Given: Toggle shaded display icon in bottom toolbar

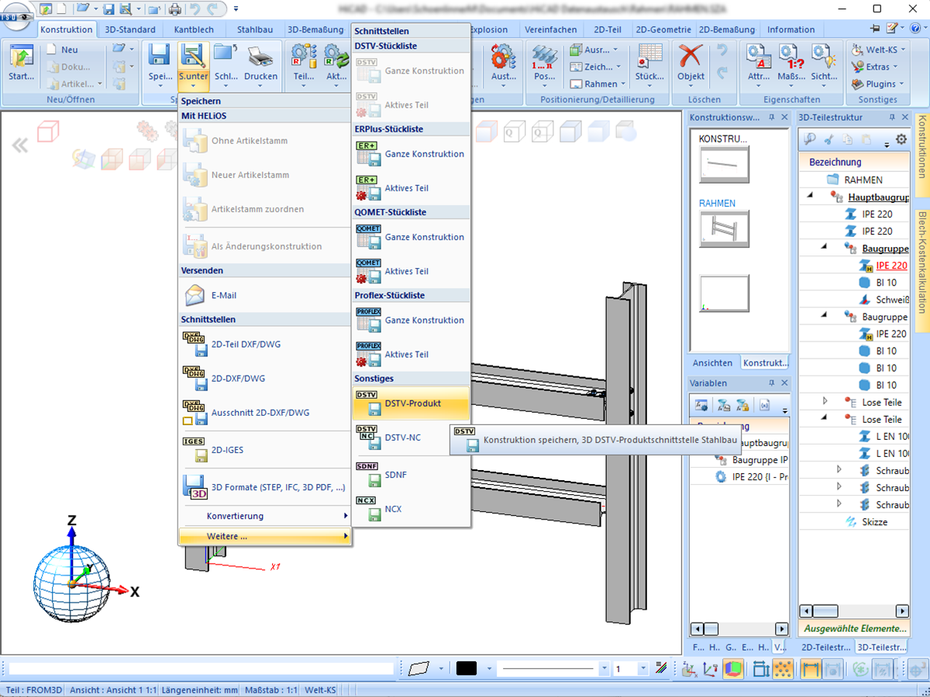Looking at the screenshot, I should tap(733, 668).
